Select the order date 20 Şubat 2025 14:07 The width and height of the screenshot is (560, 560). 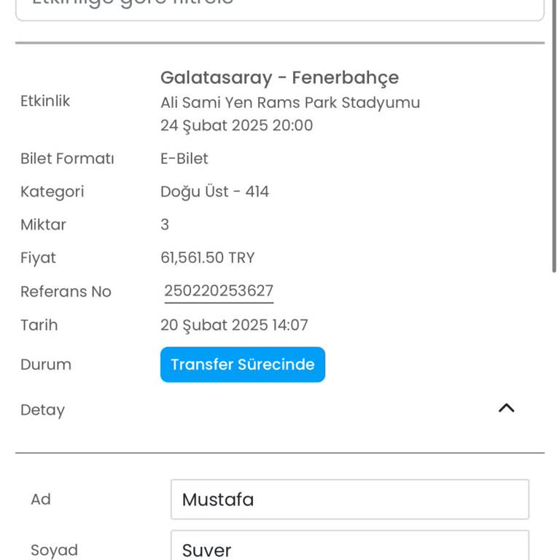coord(234,325)
